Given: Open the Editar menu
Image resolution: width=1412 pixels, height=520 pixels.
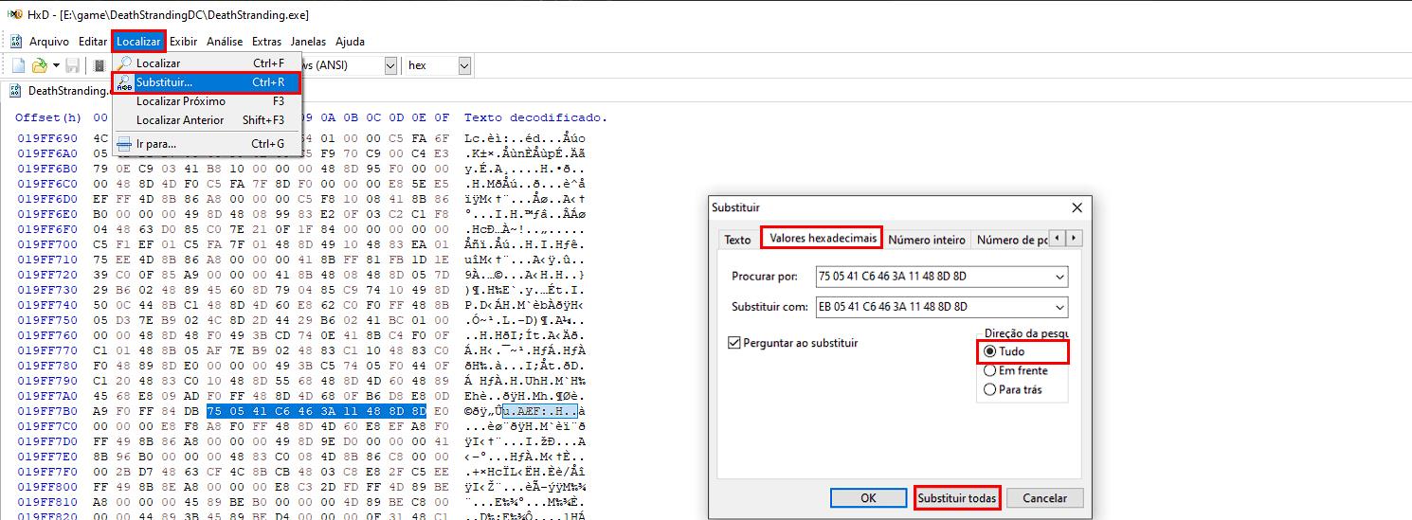Looking at the screenshot, I should click(x=93, y=42).
